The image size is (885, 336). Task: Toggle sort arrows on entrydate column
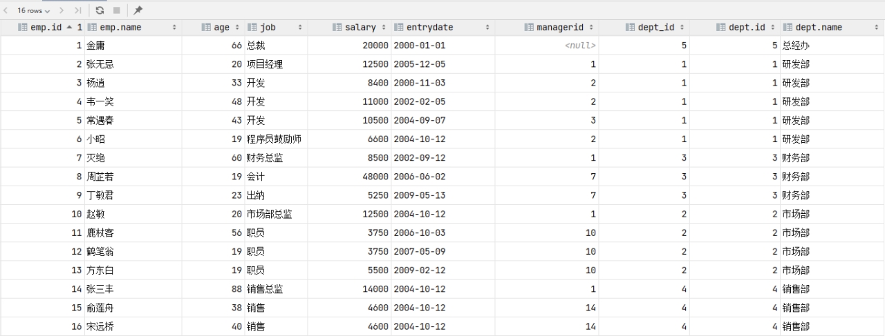point(487,28)
